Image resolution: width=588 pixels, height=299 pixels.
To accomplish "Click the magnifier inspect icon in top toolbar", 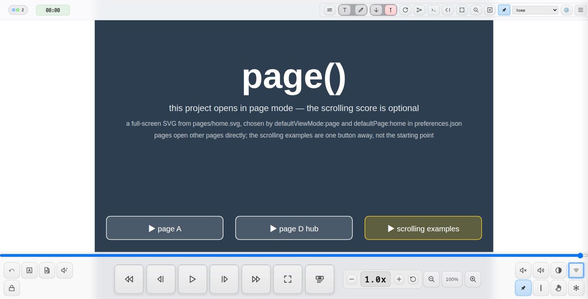I will pyautogui.click(x=476, y=10).
